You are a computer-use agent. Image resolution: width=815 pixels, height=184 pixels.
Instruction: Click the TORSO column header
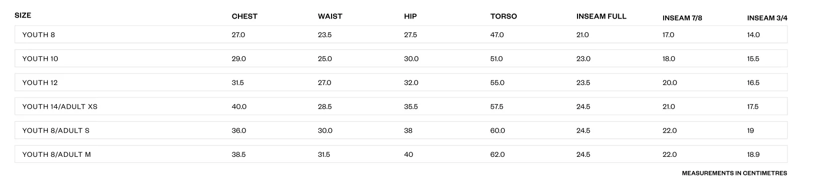pos(504,16)
